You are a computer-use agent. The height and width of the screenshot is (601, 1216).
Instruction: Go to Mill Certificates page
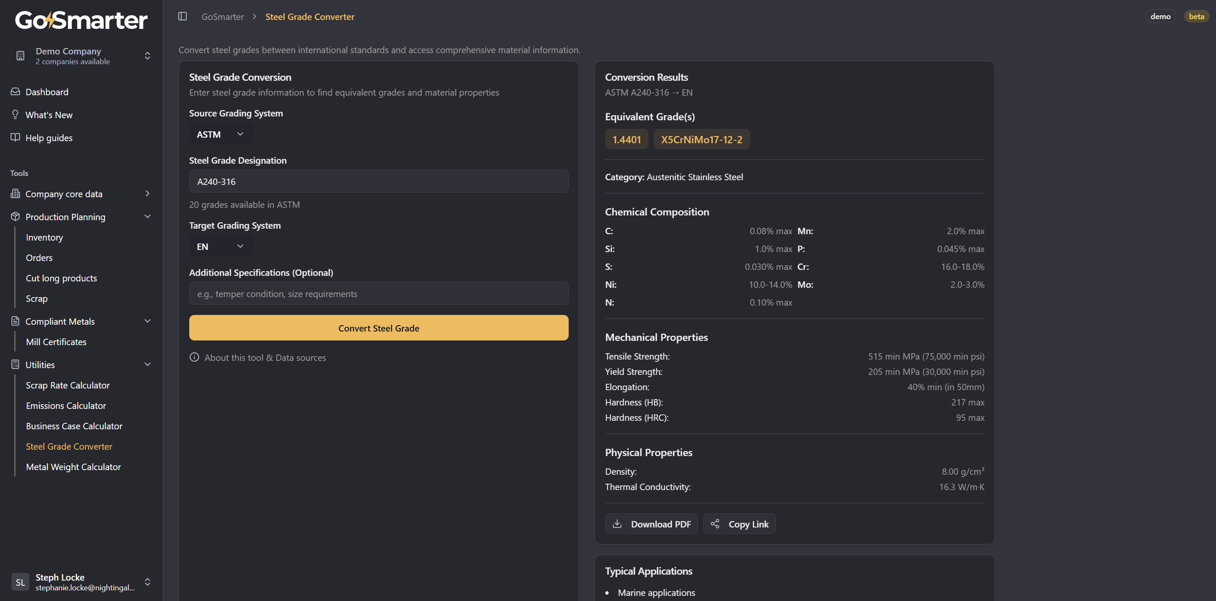pos(56,342)
